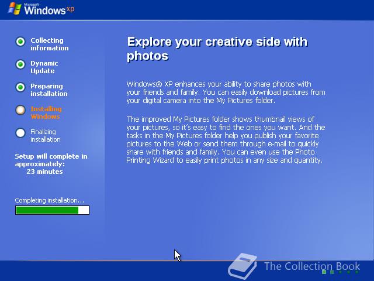This screenshot has width=374, height=281.
Task: Click the Finalizing installation empty bullet
Action: click(20, 133)
